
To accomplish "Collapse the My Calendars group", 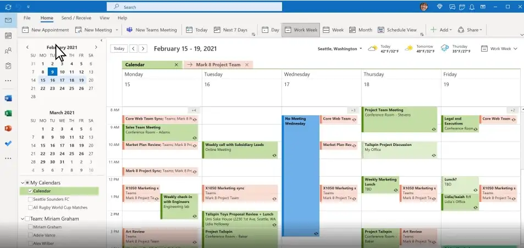I will point(22,183).
